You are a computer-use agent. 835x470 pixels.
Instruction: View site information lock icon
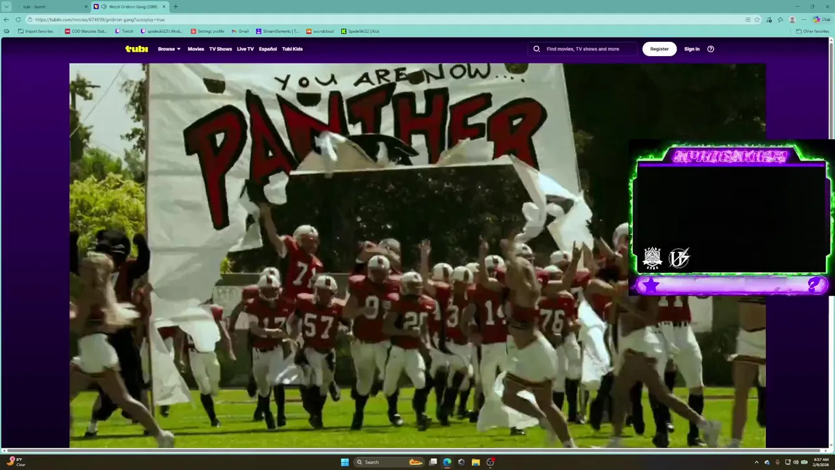tap(31, 20)
